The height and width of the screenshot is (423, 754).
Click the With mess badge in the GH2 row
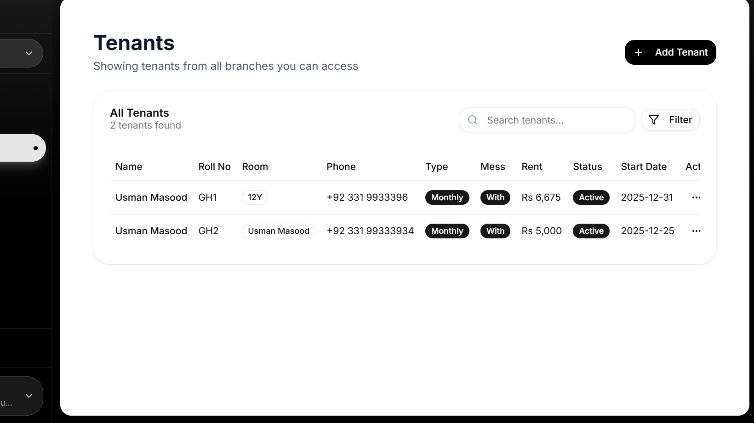click(x=495, y=231)
